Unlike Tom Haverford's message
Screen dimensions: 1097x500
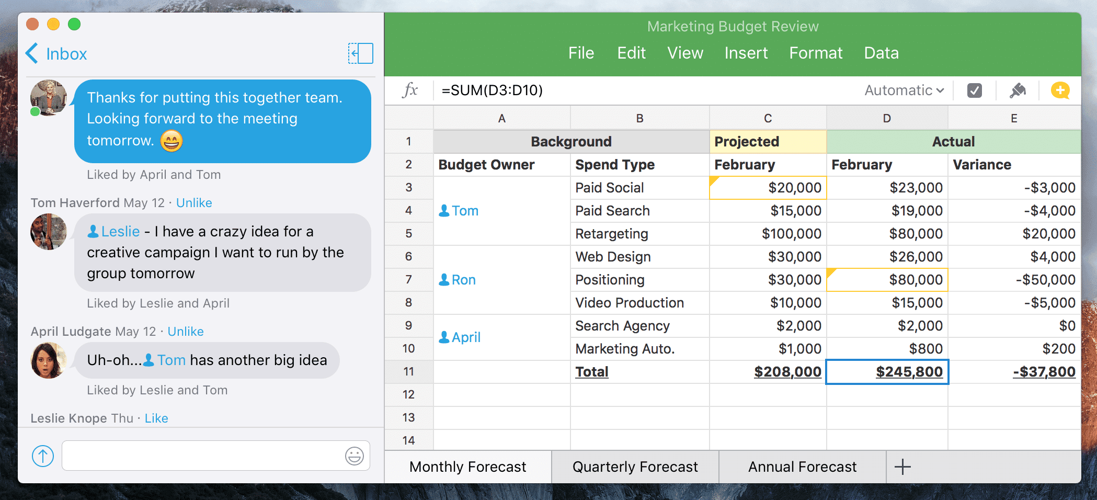coord(193,202)
